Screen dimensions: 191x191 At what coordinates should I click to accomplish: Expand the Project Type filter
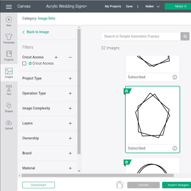coord(70,78)
